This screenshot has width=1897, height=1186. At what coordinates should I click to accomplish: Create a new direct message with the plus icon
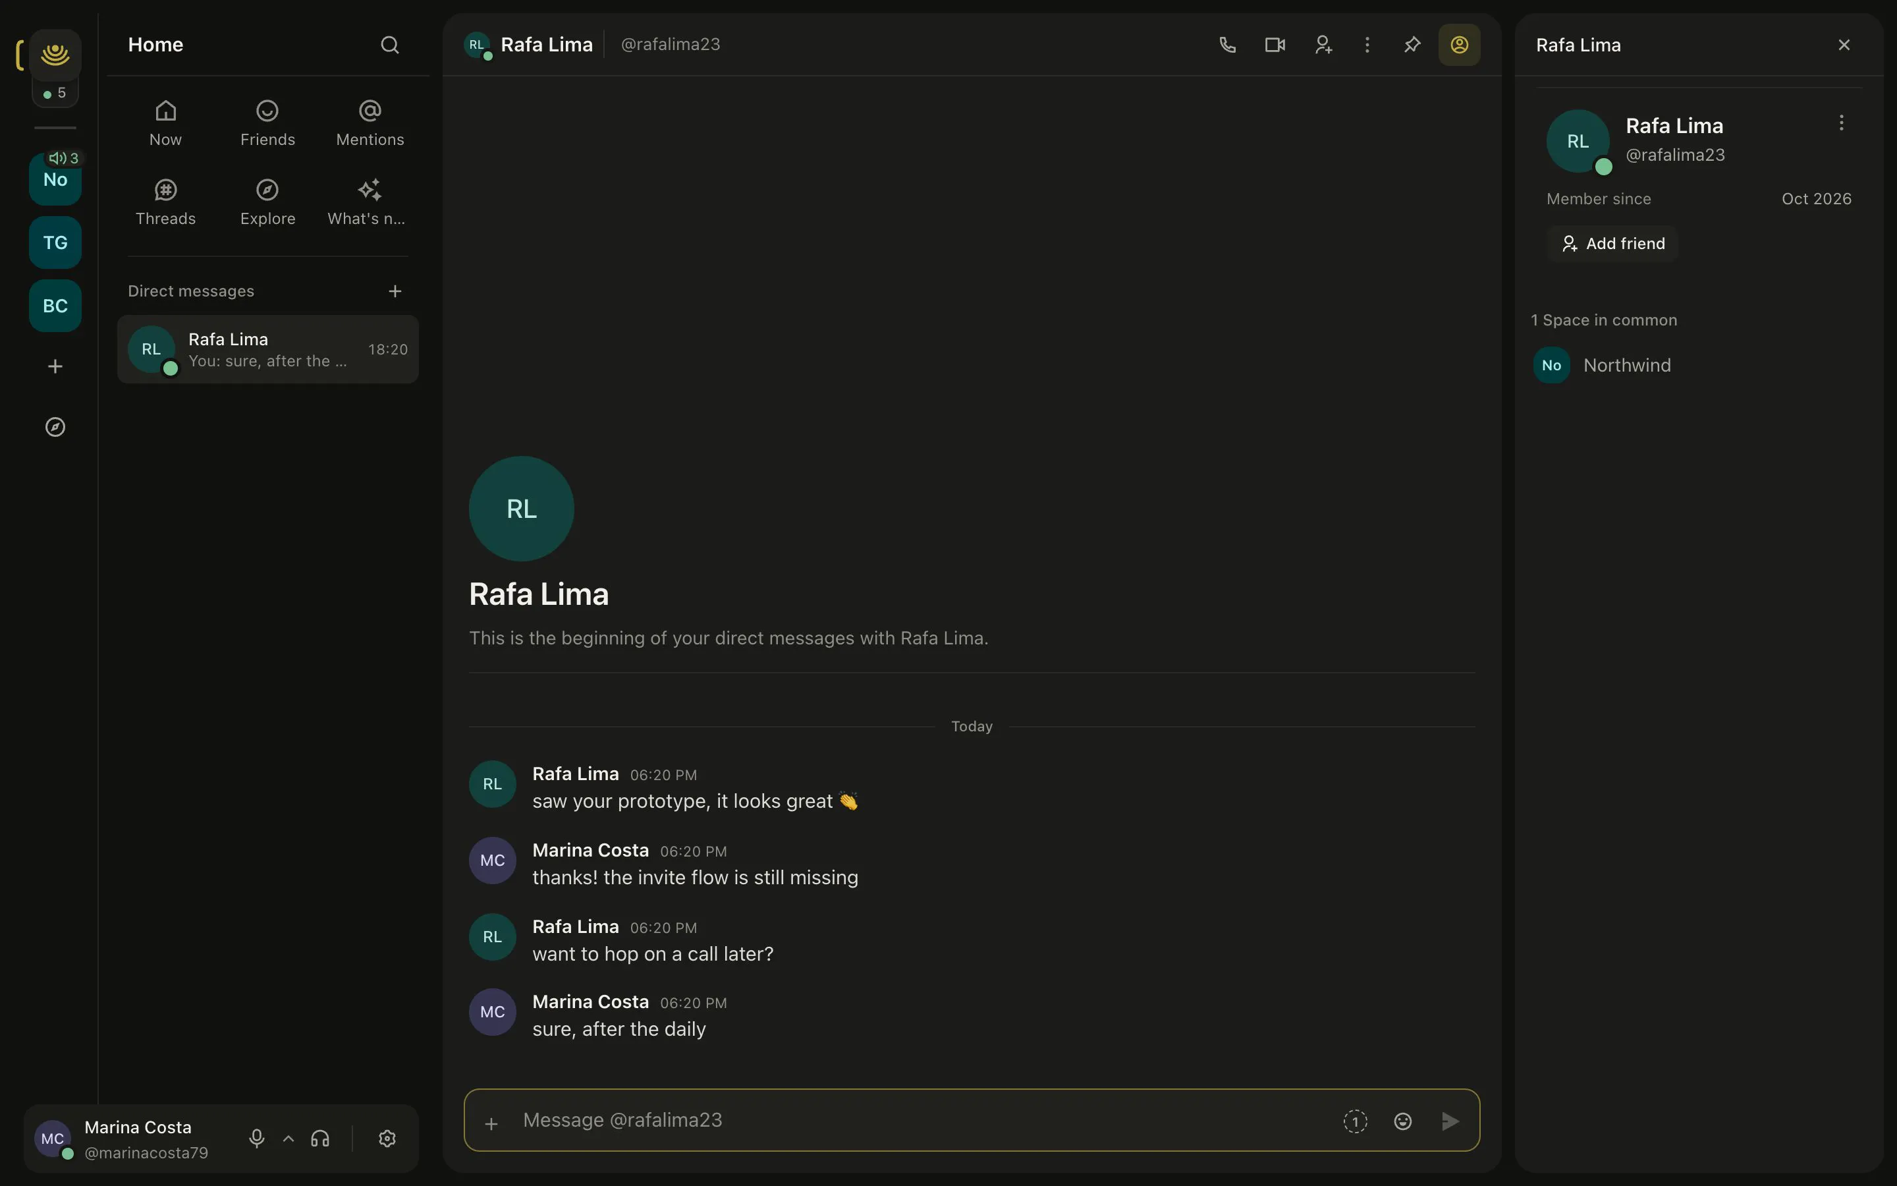(x=395, y=291)
